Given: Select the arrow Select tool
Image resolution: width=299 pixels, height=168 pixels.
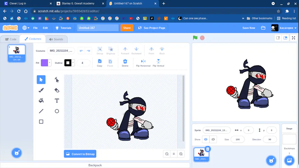Looking at the screenshot, I should click(41, 80).
